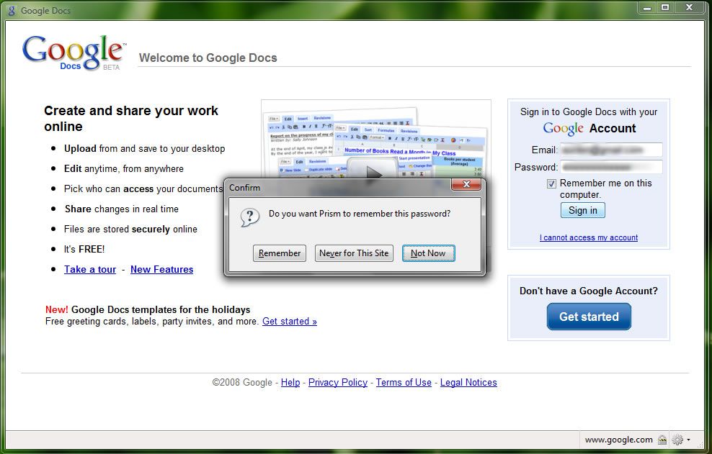Click the status bar gear settings icon

677,440
